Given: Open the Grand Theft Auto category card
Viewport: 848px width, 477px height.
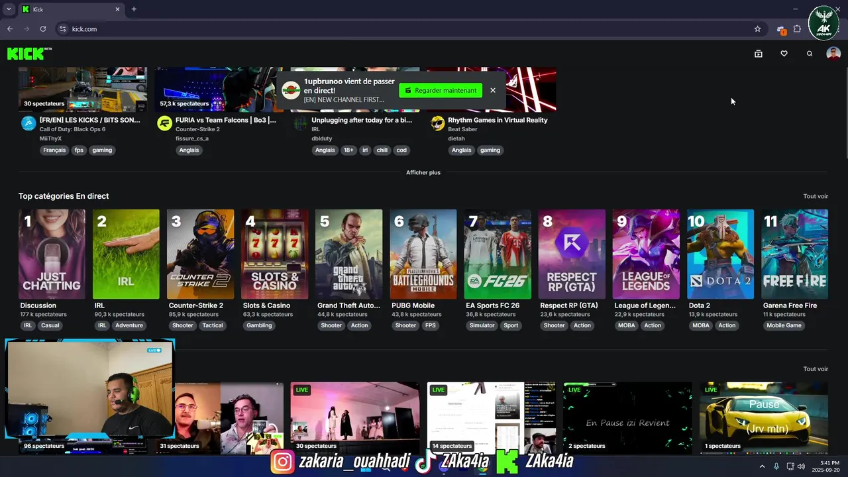Looking at the screenshot, I should [349, 254].
